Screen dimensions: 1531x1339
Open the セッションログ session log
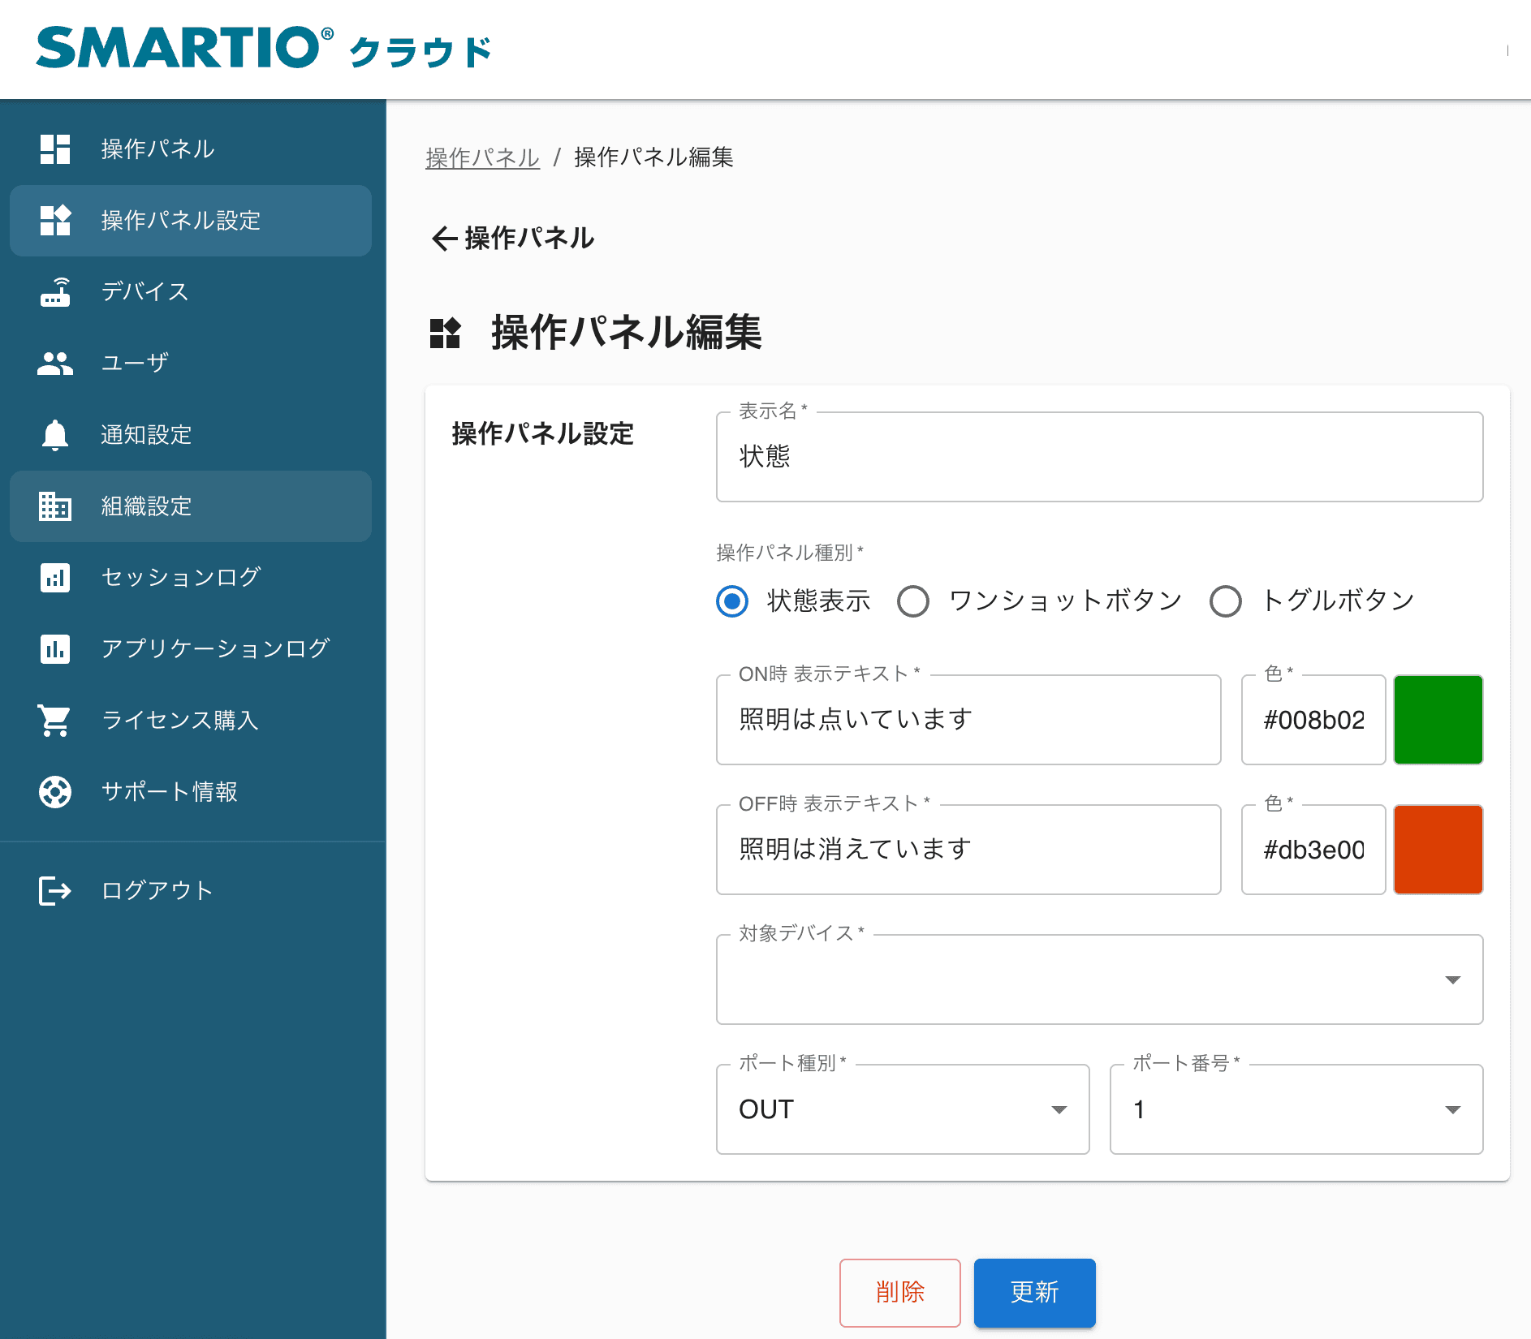pos(179,577)
